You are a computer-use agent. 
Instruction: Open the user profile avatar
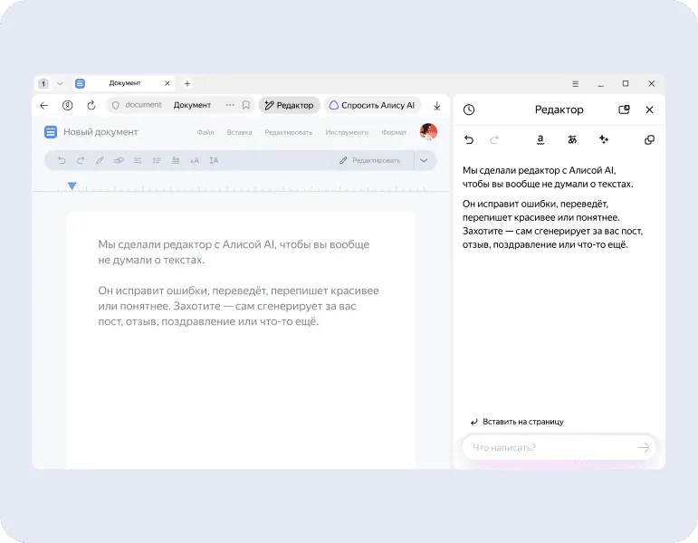coord(428,132)
